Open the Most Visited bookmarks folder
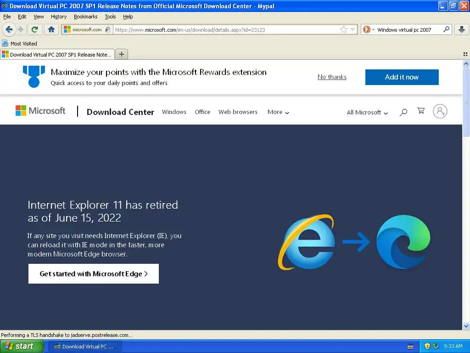The height and width of the screenshot is (353, 470). pos(19,44)
